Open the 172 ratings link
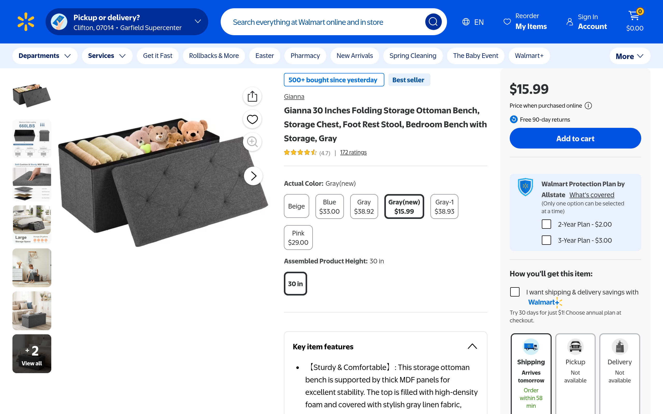 pos(353,152)
